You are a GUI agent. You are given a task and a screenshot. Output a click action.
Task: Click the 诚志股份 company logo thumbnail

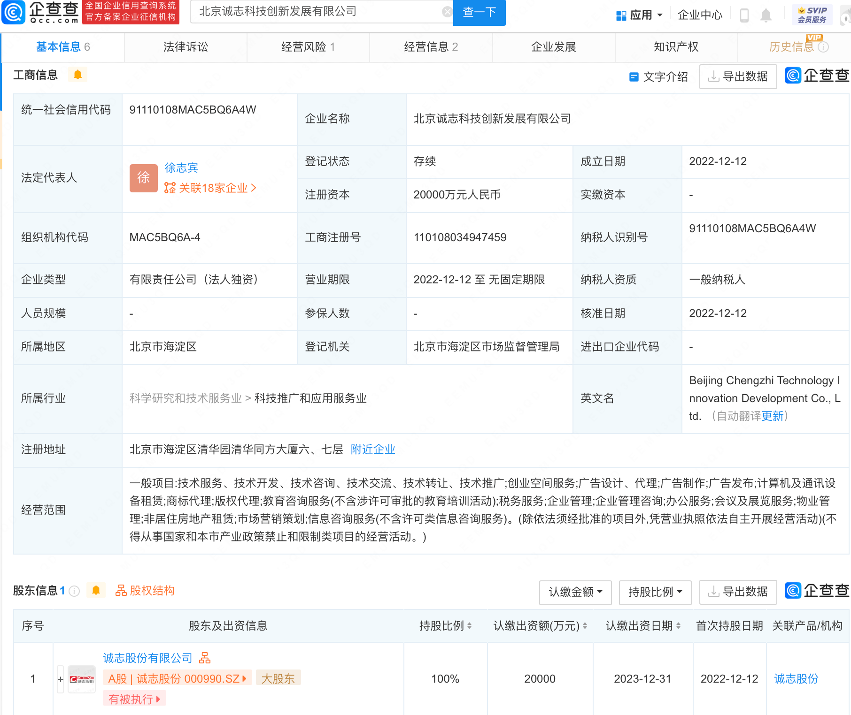[x=82, y=679]
